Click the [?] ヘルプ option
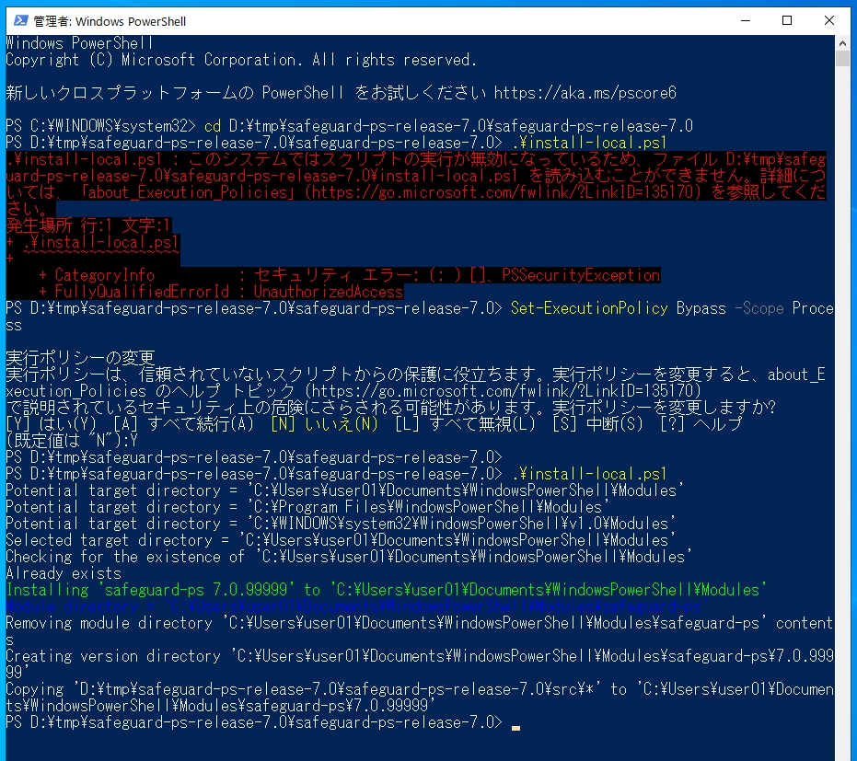The height and width of the screenshot is (761, 857). [701, 424]
